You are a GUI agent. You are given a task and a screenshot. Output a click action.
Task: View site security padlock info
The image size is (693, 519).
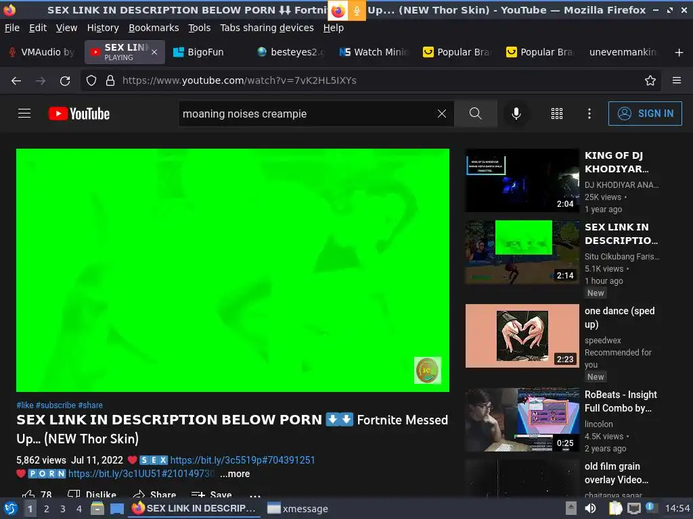coord(110,81)
